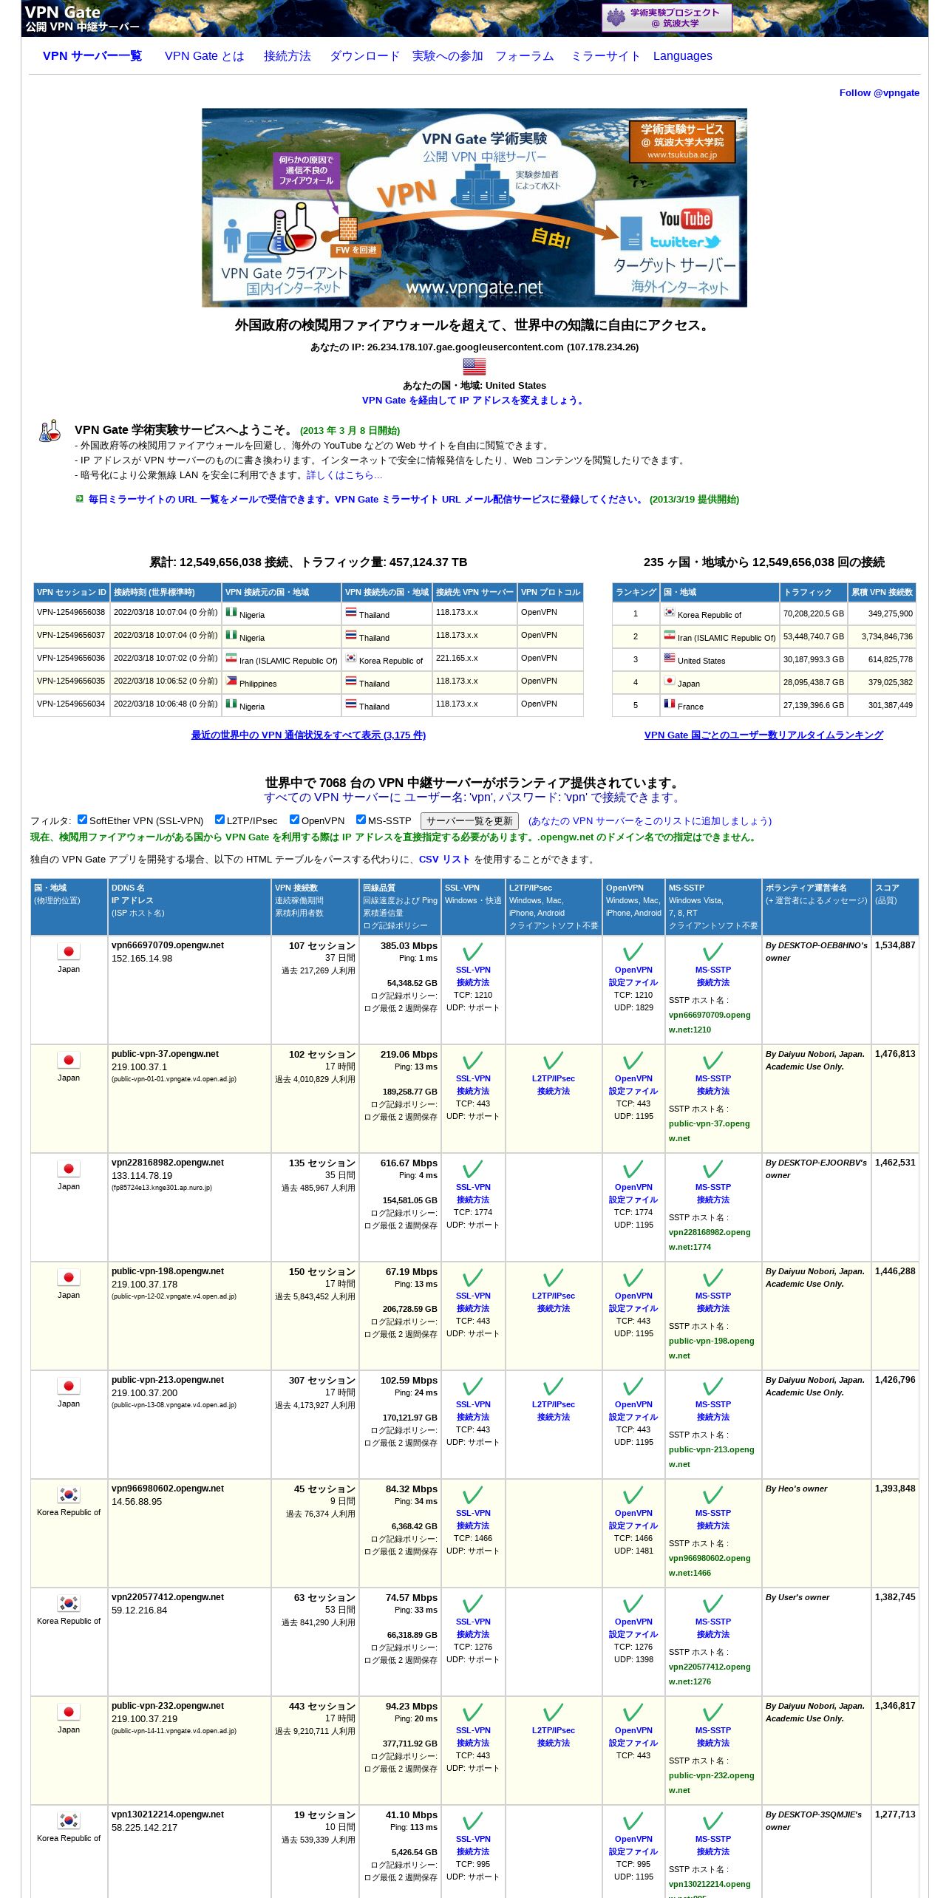Click the Tsukuba University project badge in header

pyautogui.click(x=667, y=18)
